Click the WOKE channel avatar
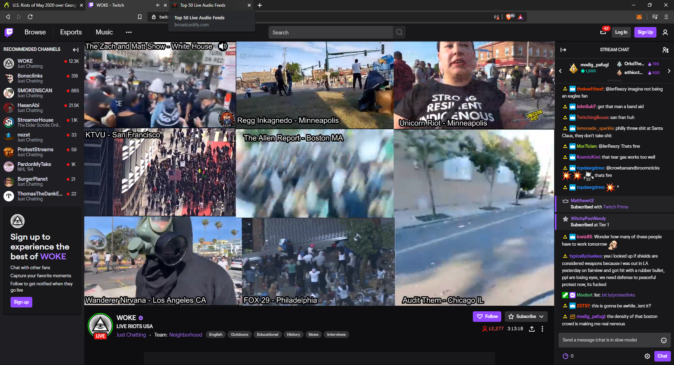 click(100, 325)
